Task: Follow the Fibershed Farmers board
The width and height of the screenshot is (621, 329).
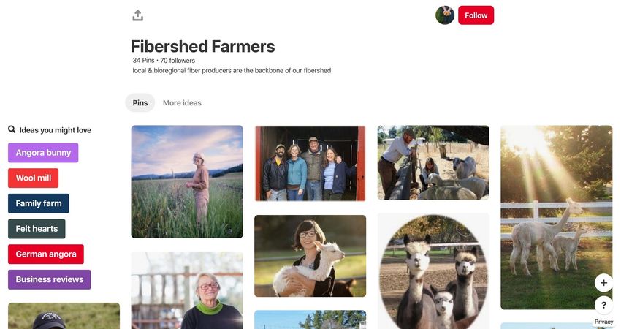Action: pyautogui.click(x=476, y=15)
